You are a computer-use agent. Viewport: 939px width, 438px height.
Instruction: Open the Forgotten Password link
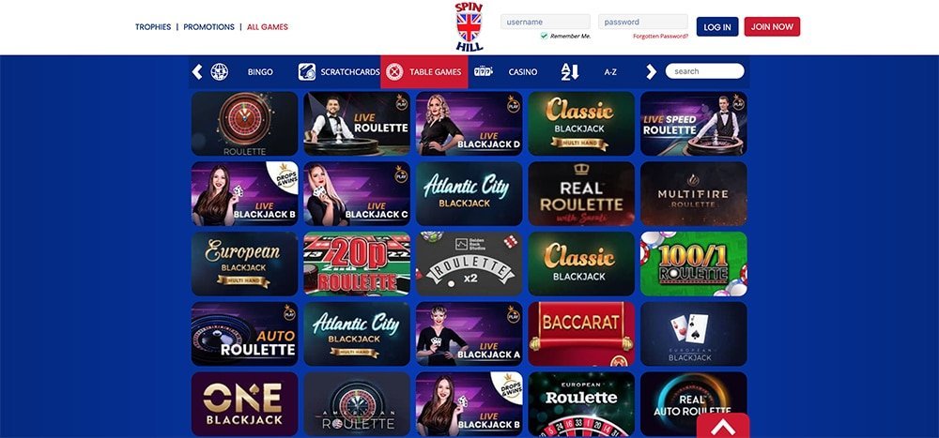point(660,37)
